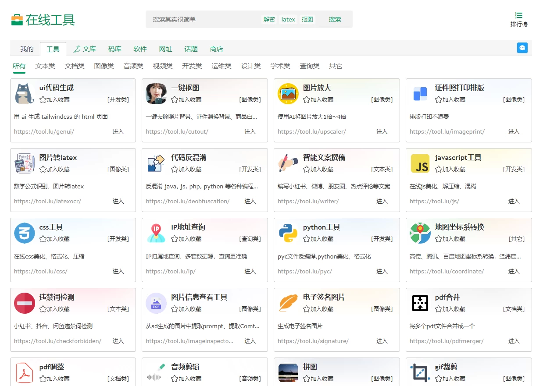This screenshot has height=386, width=543.
Task: Select the 图像类 category filter
Action: pos(104,66)
